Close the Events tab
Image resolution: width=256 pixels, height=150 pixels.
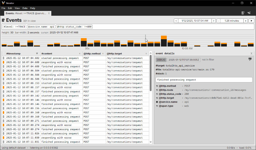pyautogui.click(x=49, y=13)
